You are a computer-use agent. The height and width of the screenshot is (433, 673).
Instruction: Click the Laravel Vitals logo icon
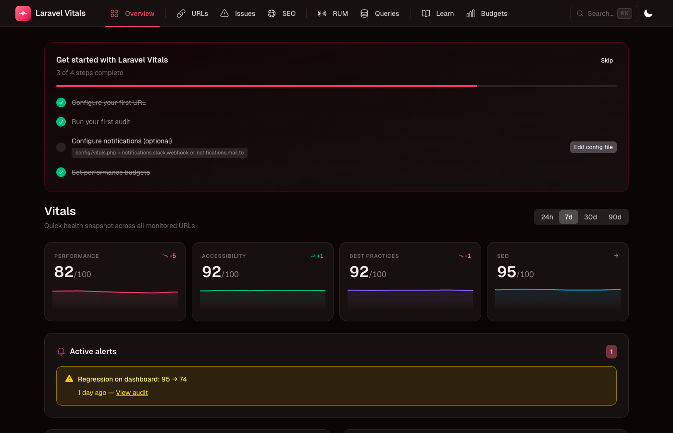click(x=23, y=13)
